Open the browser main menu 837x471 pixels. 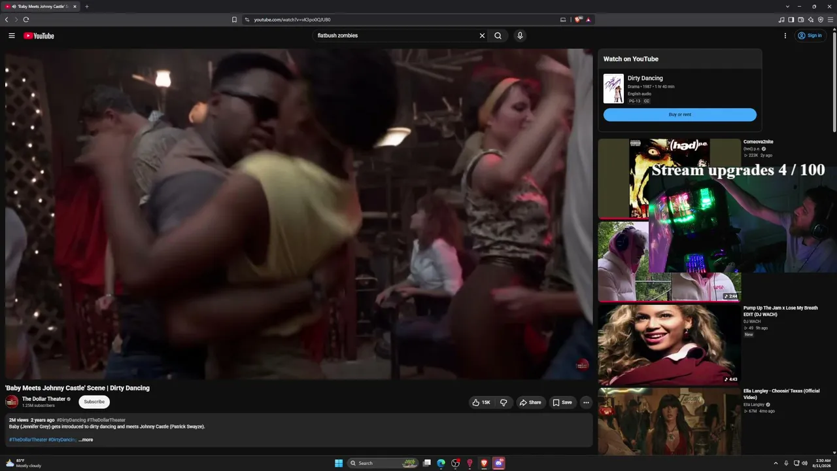(x=830, y=20)
